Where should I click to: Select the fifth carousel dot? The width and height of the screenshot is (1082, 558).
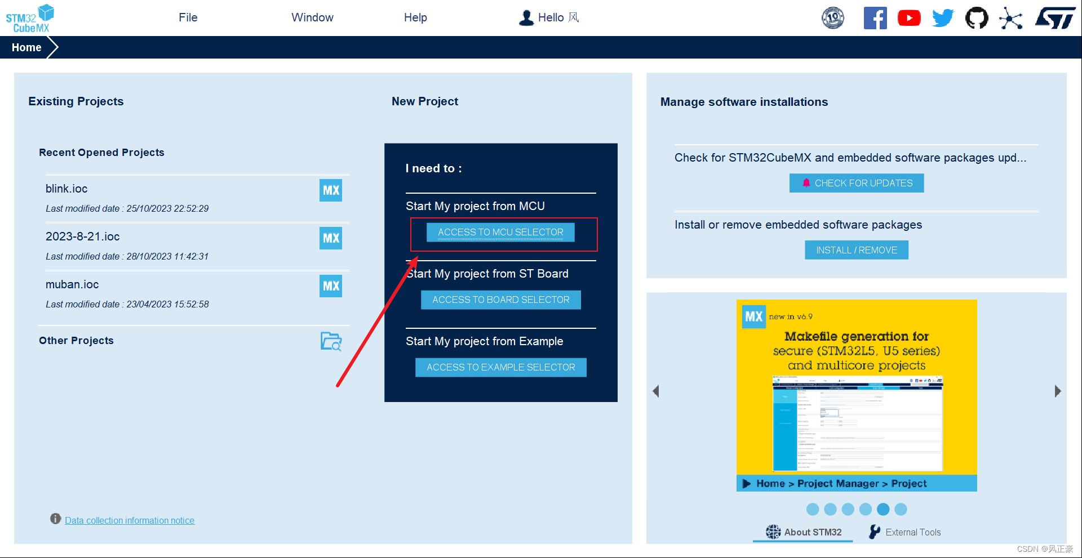[883, 509]
